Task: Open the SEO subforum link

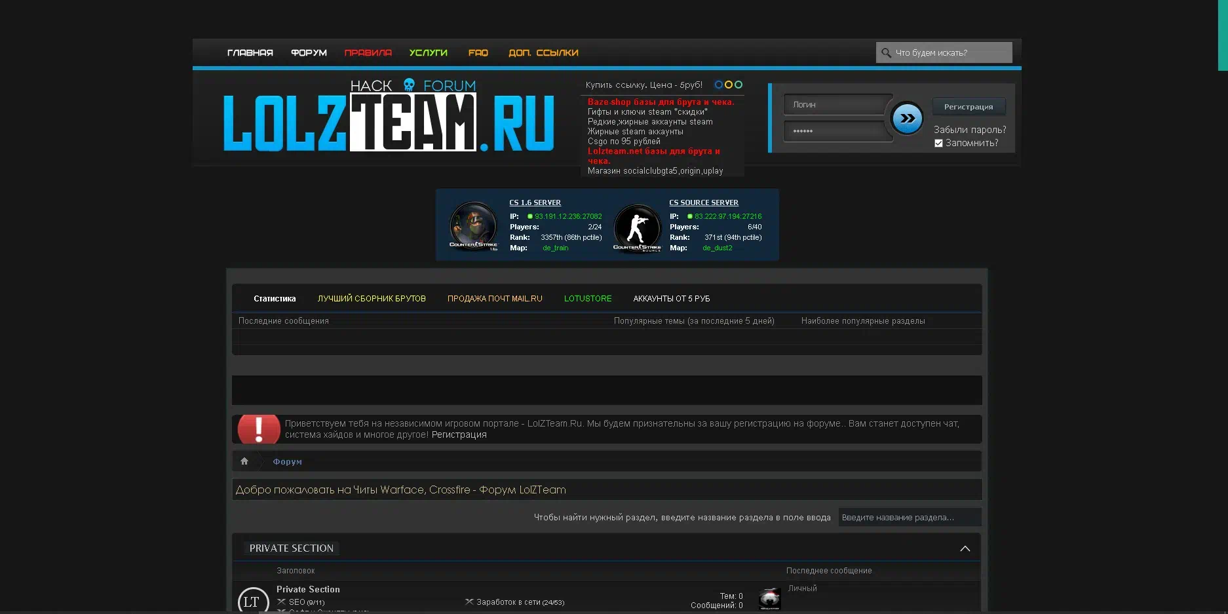Action: (x=297, y=602)
